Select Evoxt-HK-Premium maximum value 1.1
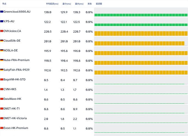188x136 pixels. [x=75, y=129]
